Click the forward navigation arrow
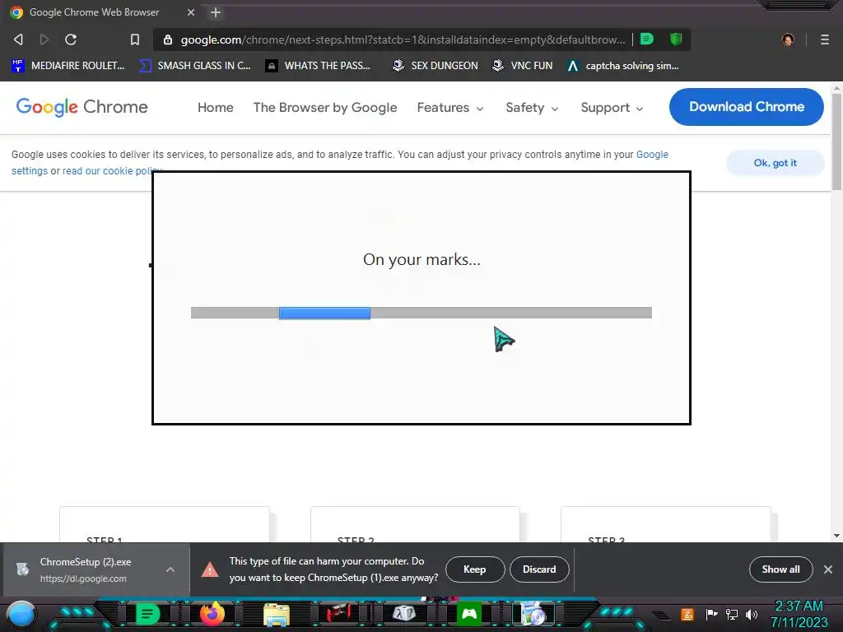843x632 pixels. 44,39
